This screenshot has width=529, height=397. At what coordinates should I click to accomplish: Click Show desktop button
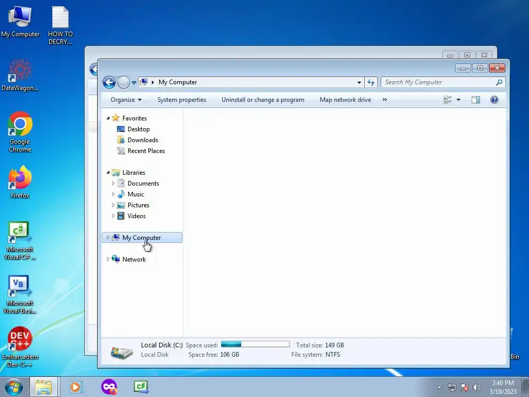525,387
